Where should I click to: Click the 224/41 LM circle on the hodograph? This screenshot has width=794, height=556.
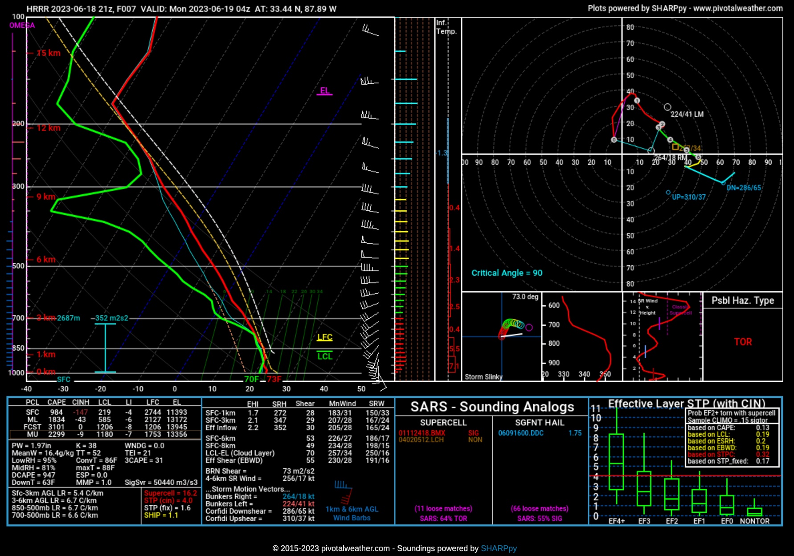point(667,107)
